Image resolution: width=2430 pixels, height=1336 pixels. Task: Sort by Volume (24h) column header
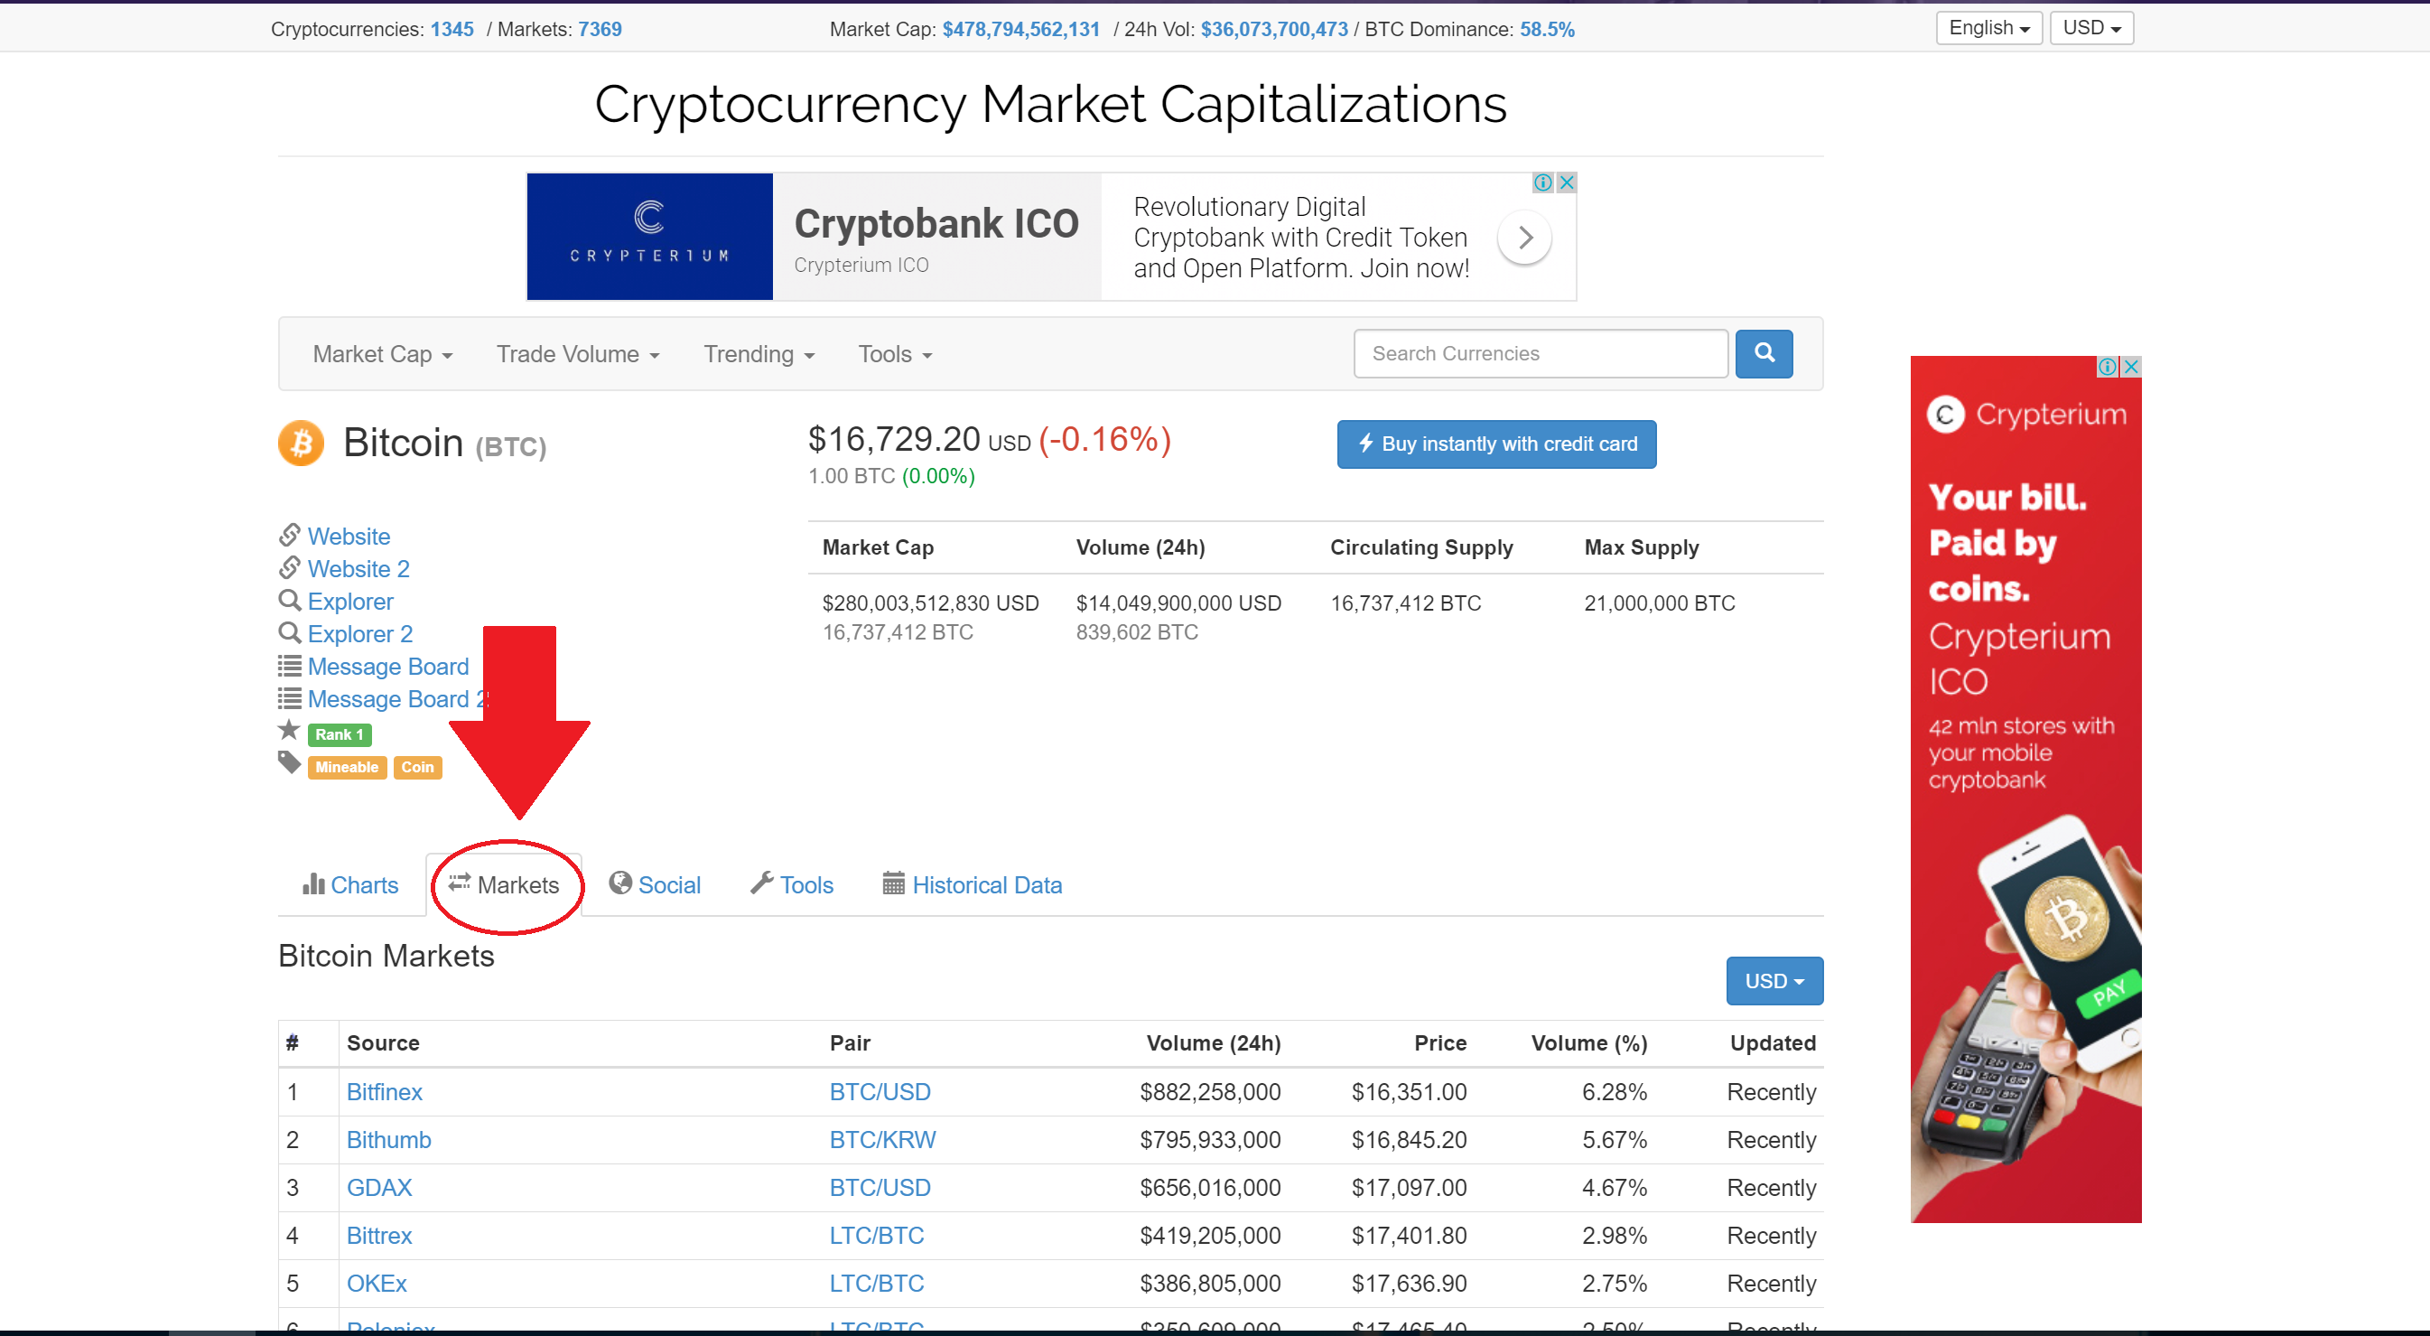(1213, 1043)
